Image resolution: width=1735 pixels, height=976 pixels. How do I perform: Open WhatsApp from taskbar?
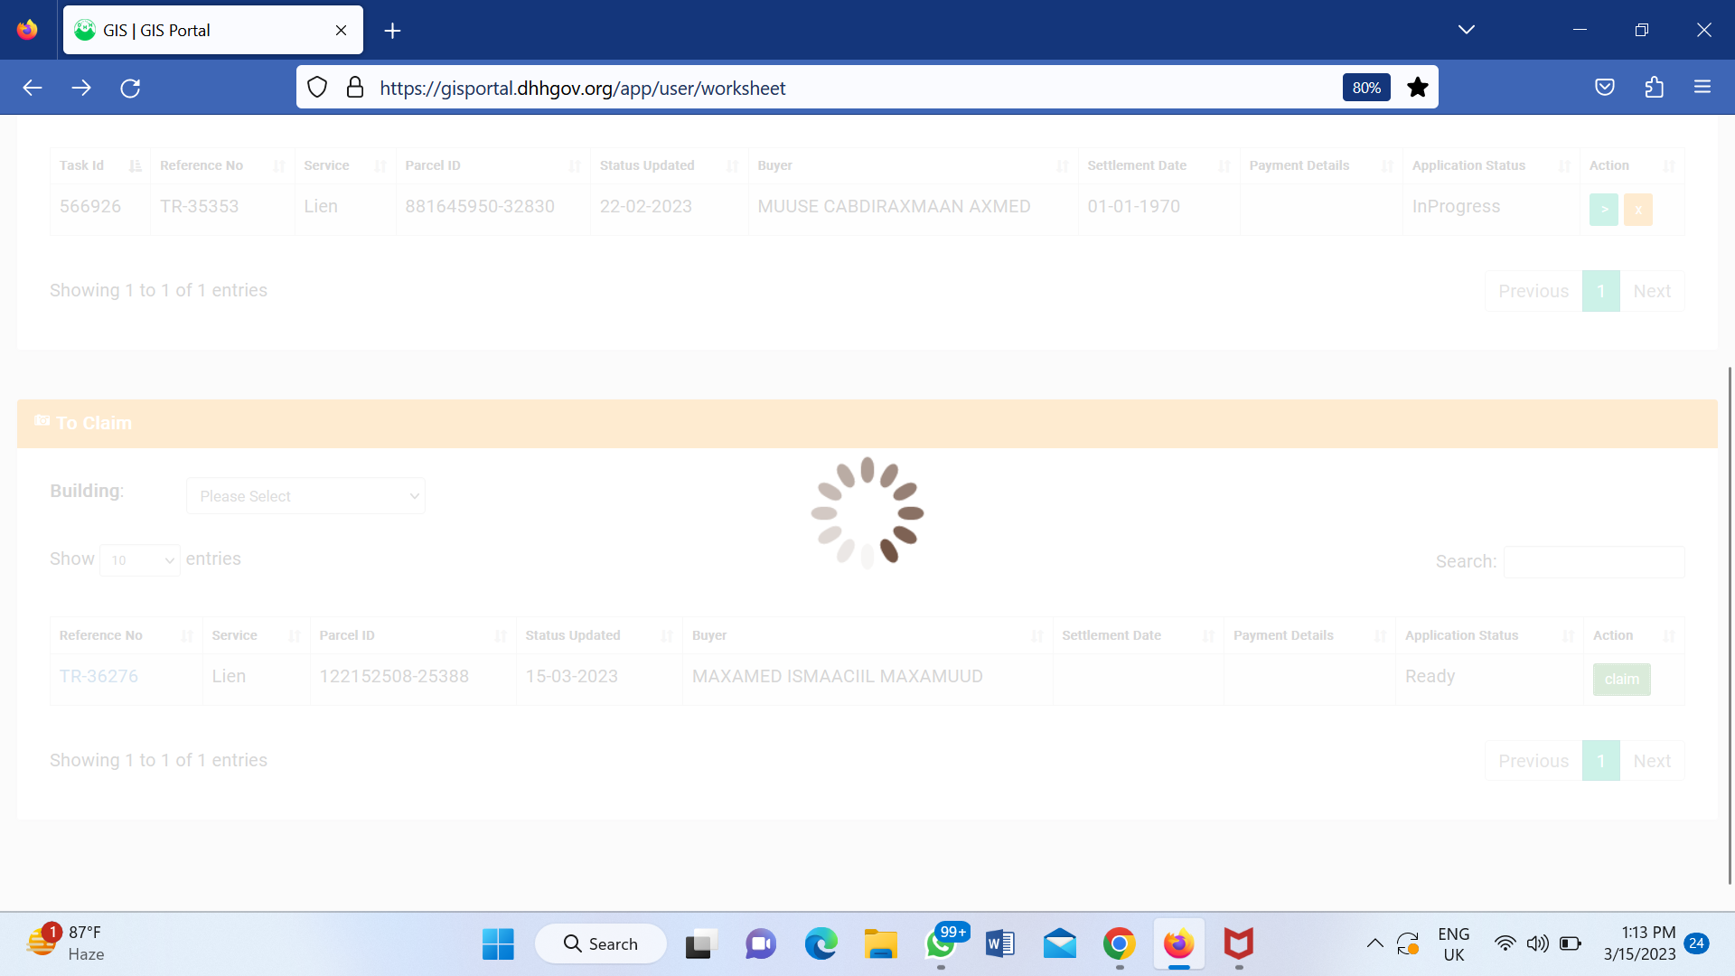[x=942, y=944]
